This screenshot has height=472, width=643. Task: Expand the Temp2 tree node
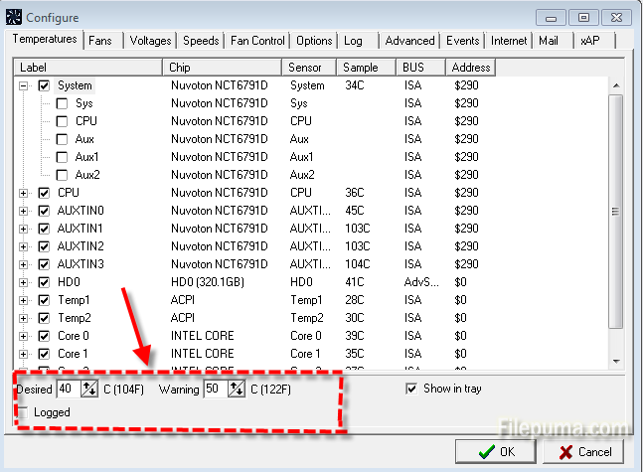pyautogui.click(x=24, y=318)
